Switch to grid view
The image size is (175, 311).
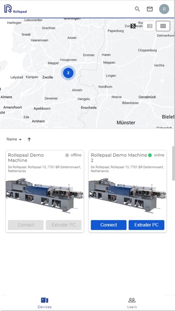tap(163, 26)
